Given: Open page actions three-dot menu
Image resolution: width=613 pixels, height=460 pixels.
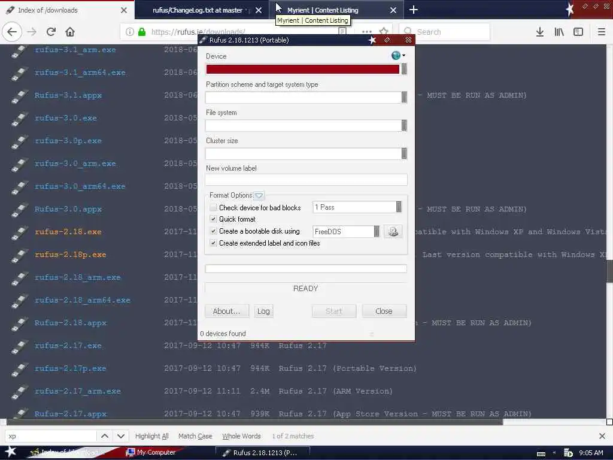Looking at the screenshot, I should point(367,32).
